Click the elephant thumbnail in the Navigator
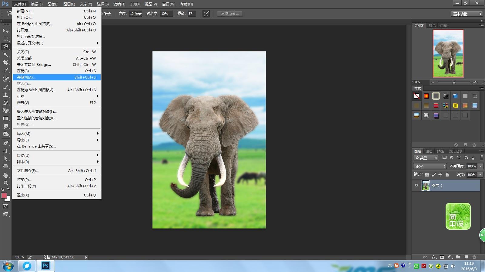The height and width of the screenshot is (272, 485). [448, 53]
